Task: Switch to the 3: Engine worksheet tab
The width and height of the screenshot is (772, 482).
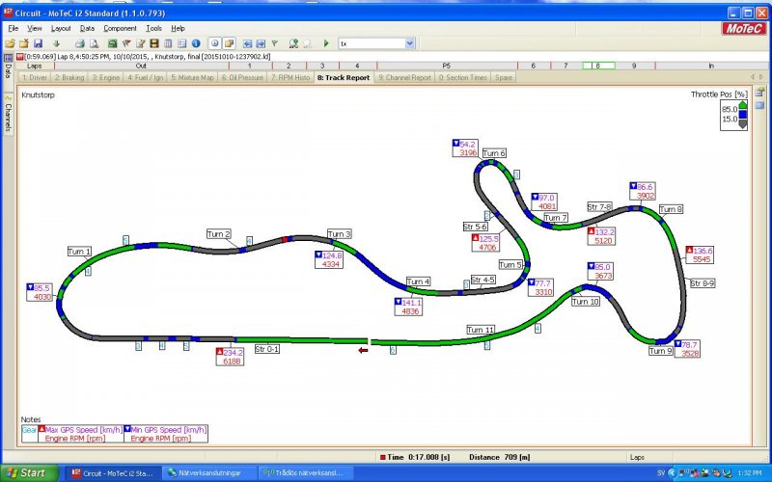Action: (106, 77)
